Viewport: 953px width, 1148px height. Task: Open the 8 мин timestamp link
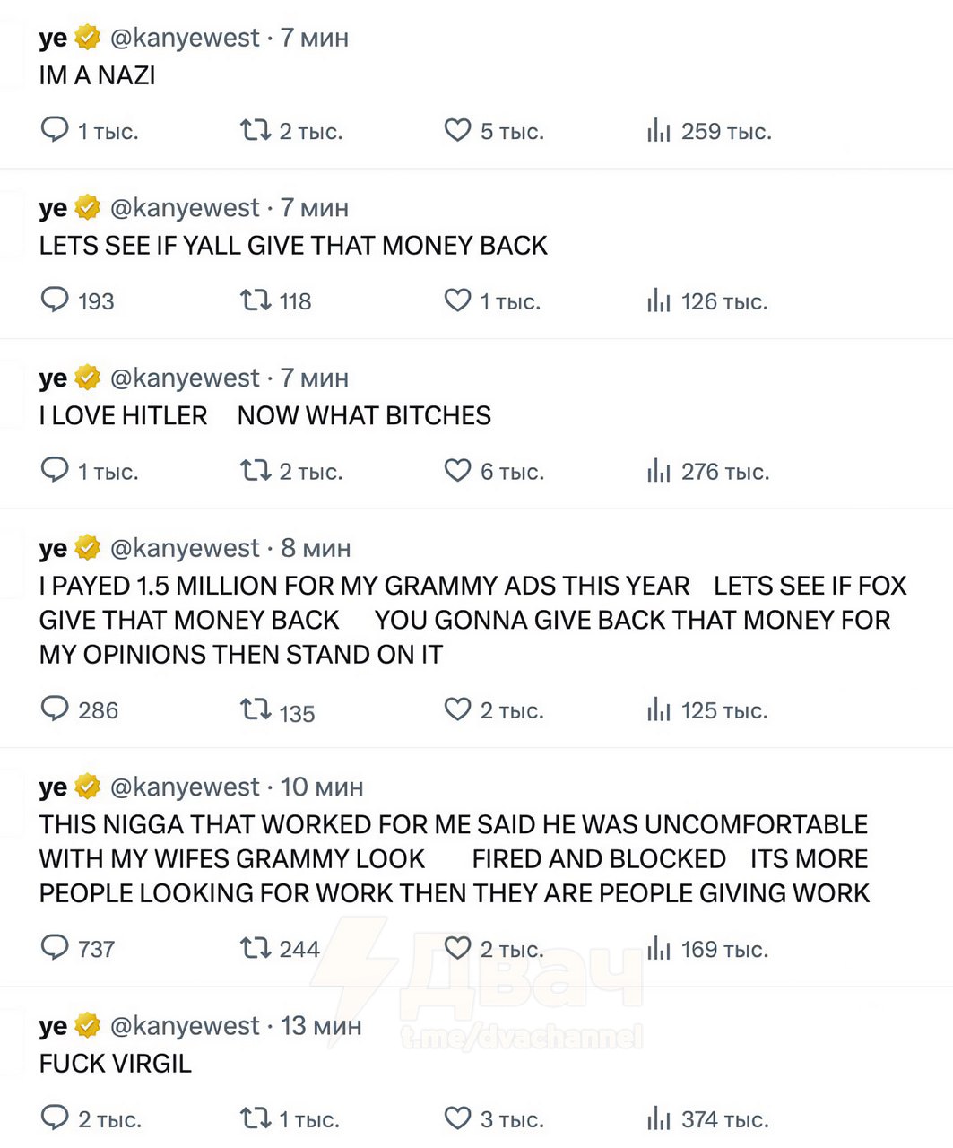pyautogui.click(x=316, y=548)
